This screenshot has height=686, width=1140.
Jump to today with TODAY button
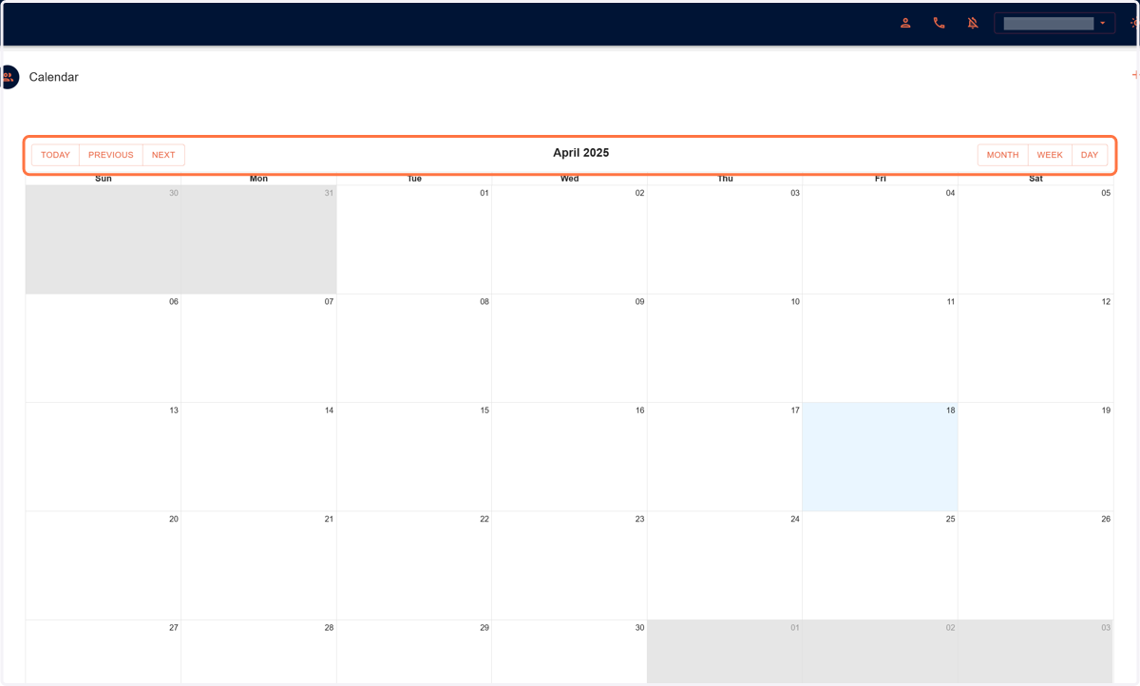55,155
